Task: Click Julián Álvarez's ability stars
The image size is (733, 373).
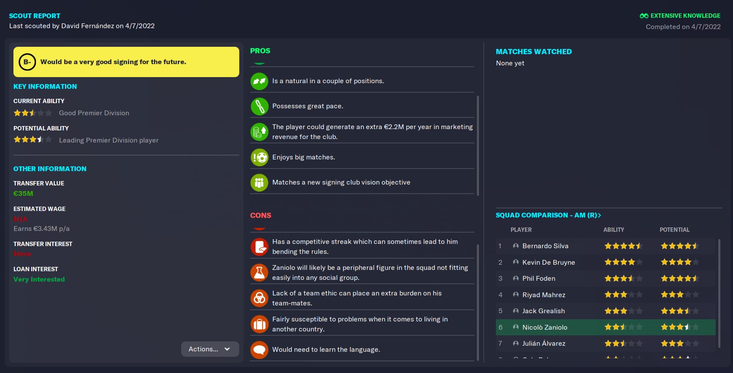Action: click(623, 344)
